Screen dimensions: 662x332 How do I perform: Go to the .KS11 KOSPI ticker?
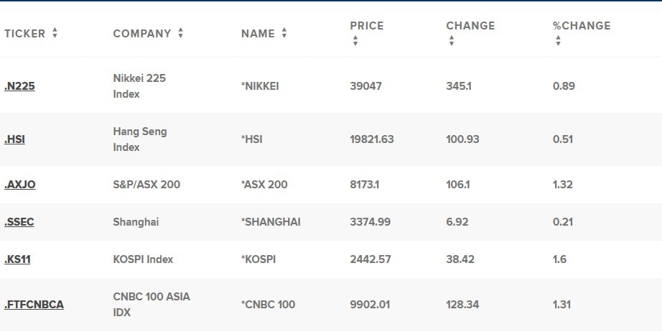(x=17, y=259)
